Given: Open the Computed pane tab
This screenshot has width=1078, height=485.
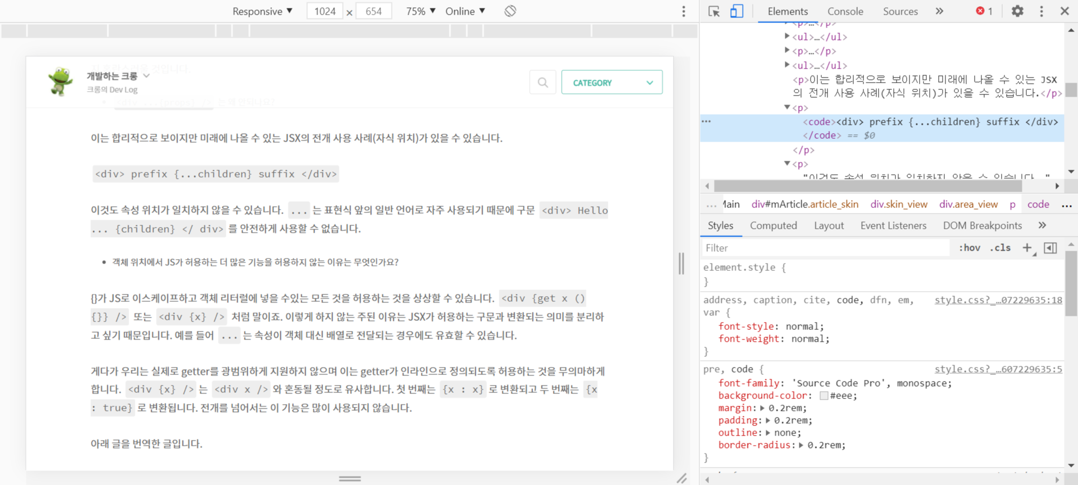Looking at the screenshot, I should (x=774, y=225).
